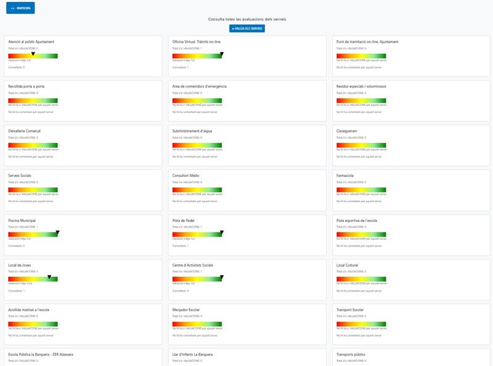This screenshot has width=493, height=366.
Task: Click the rating marker under Centre d'Activitats Socials
Action: tap(222, 277)
